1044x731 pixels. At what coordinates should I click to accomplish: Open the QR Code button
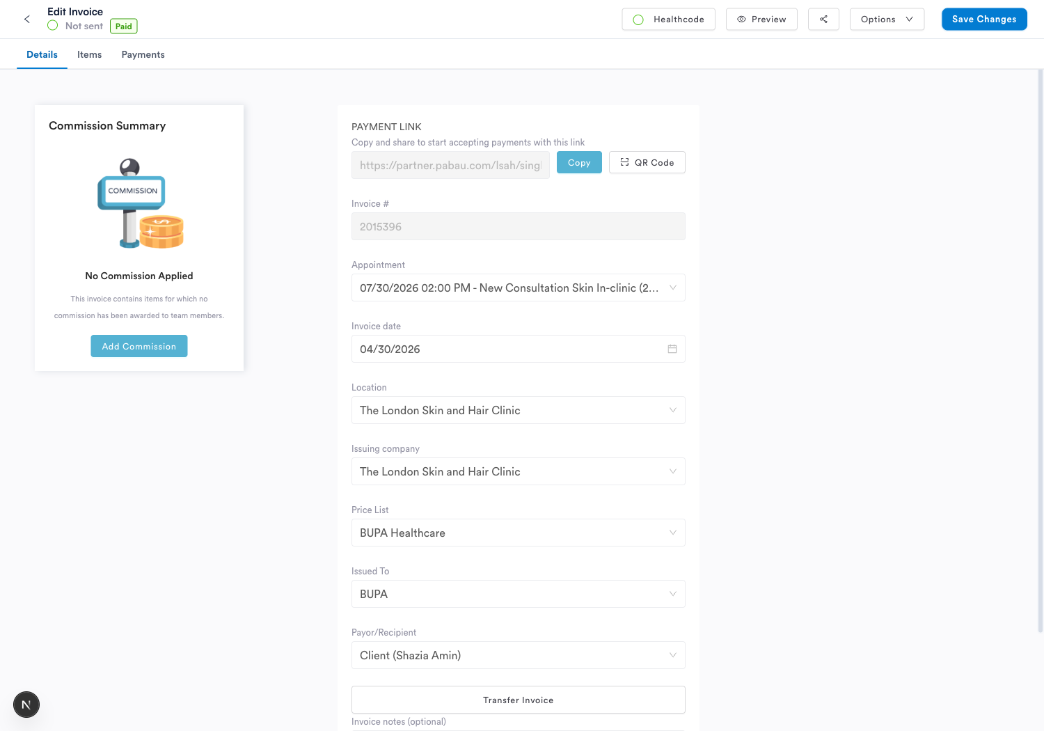coord(647,162)
